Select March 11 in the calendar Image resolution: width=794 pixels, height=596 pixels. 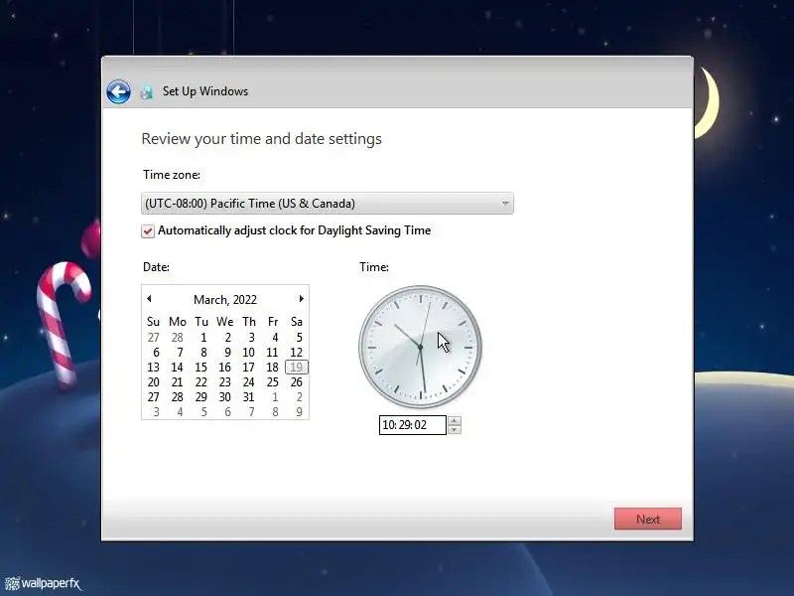(x=272, y=353)
